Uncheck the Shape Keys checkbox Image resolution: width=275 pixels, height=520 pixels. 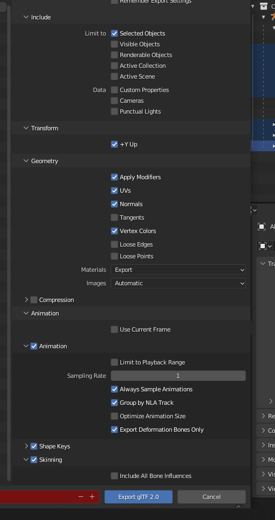coord(34,446)
